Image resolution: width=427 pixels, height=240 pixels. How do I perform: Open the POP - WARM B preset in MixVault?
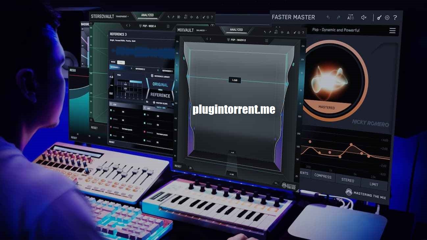[236, 40]
